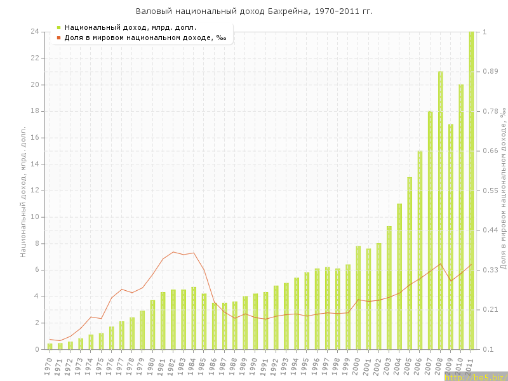508x381 pixels.
Task: Toggle the 'Национальный доход, млрд. долл.' legend entry
Action: point(130,27)
